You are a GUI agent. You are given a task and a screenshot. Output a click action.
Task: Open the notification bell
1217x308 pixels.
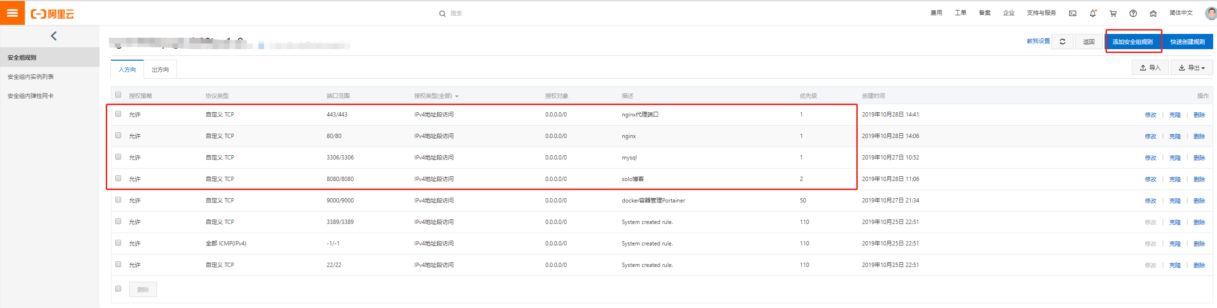pos(1093,13)
